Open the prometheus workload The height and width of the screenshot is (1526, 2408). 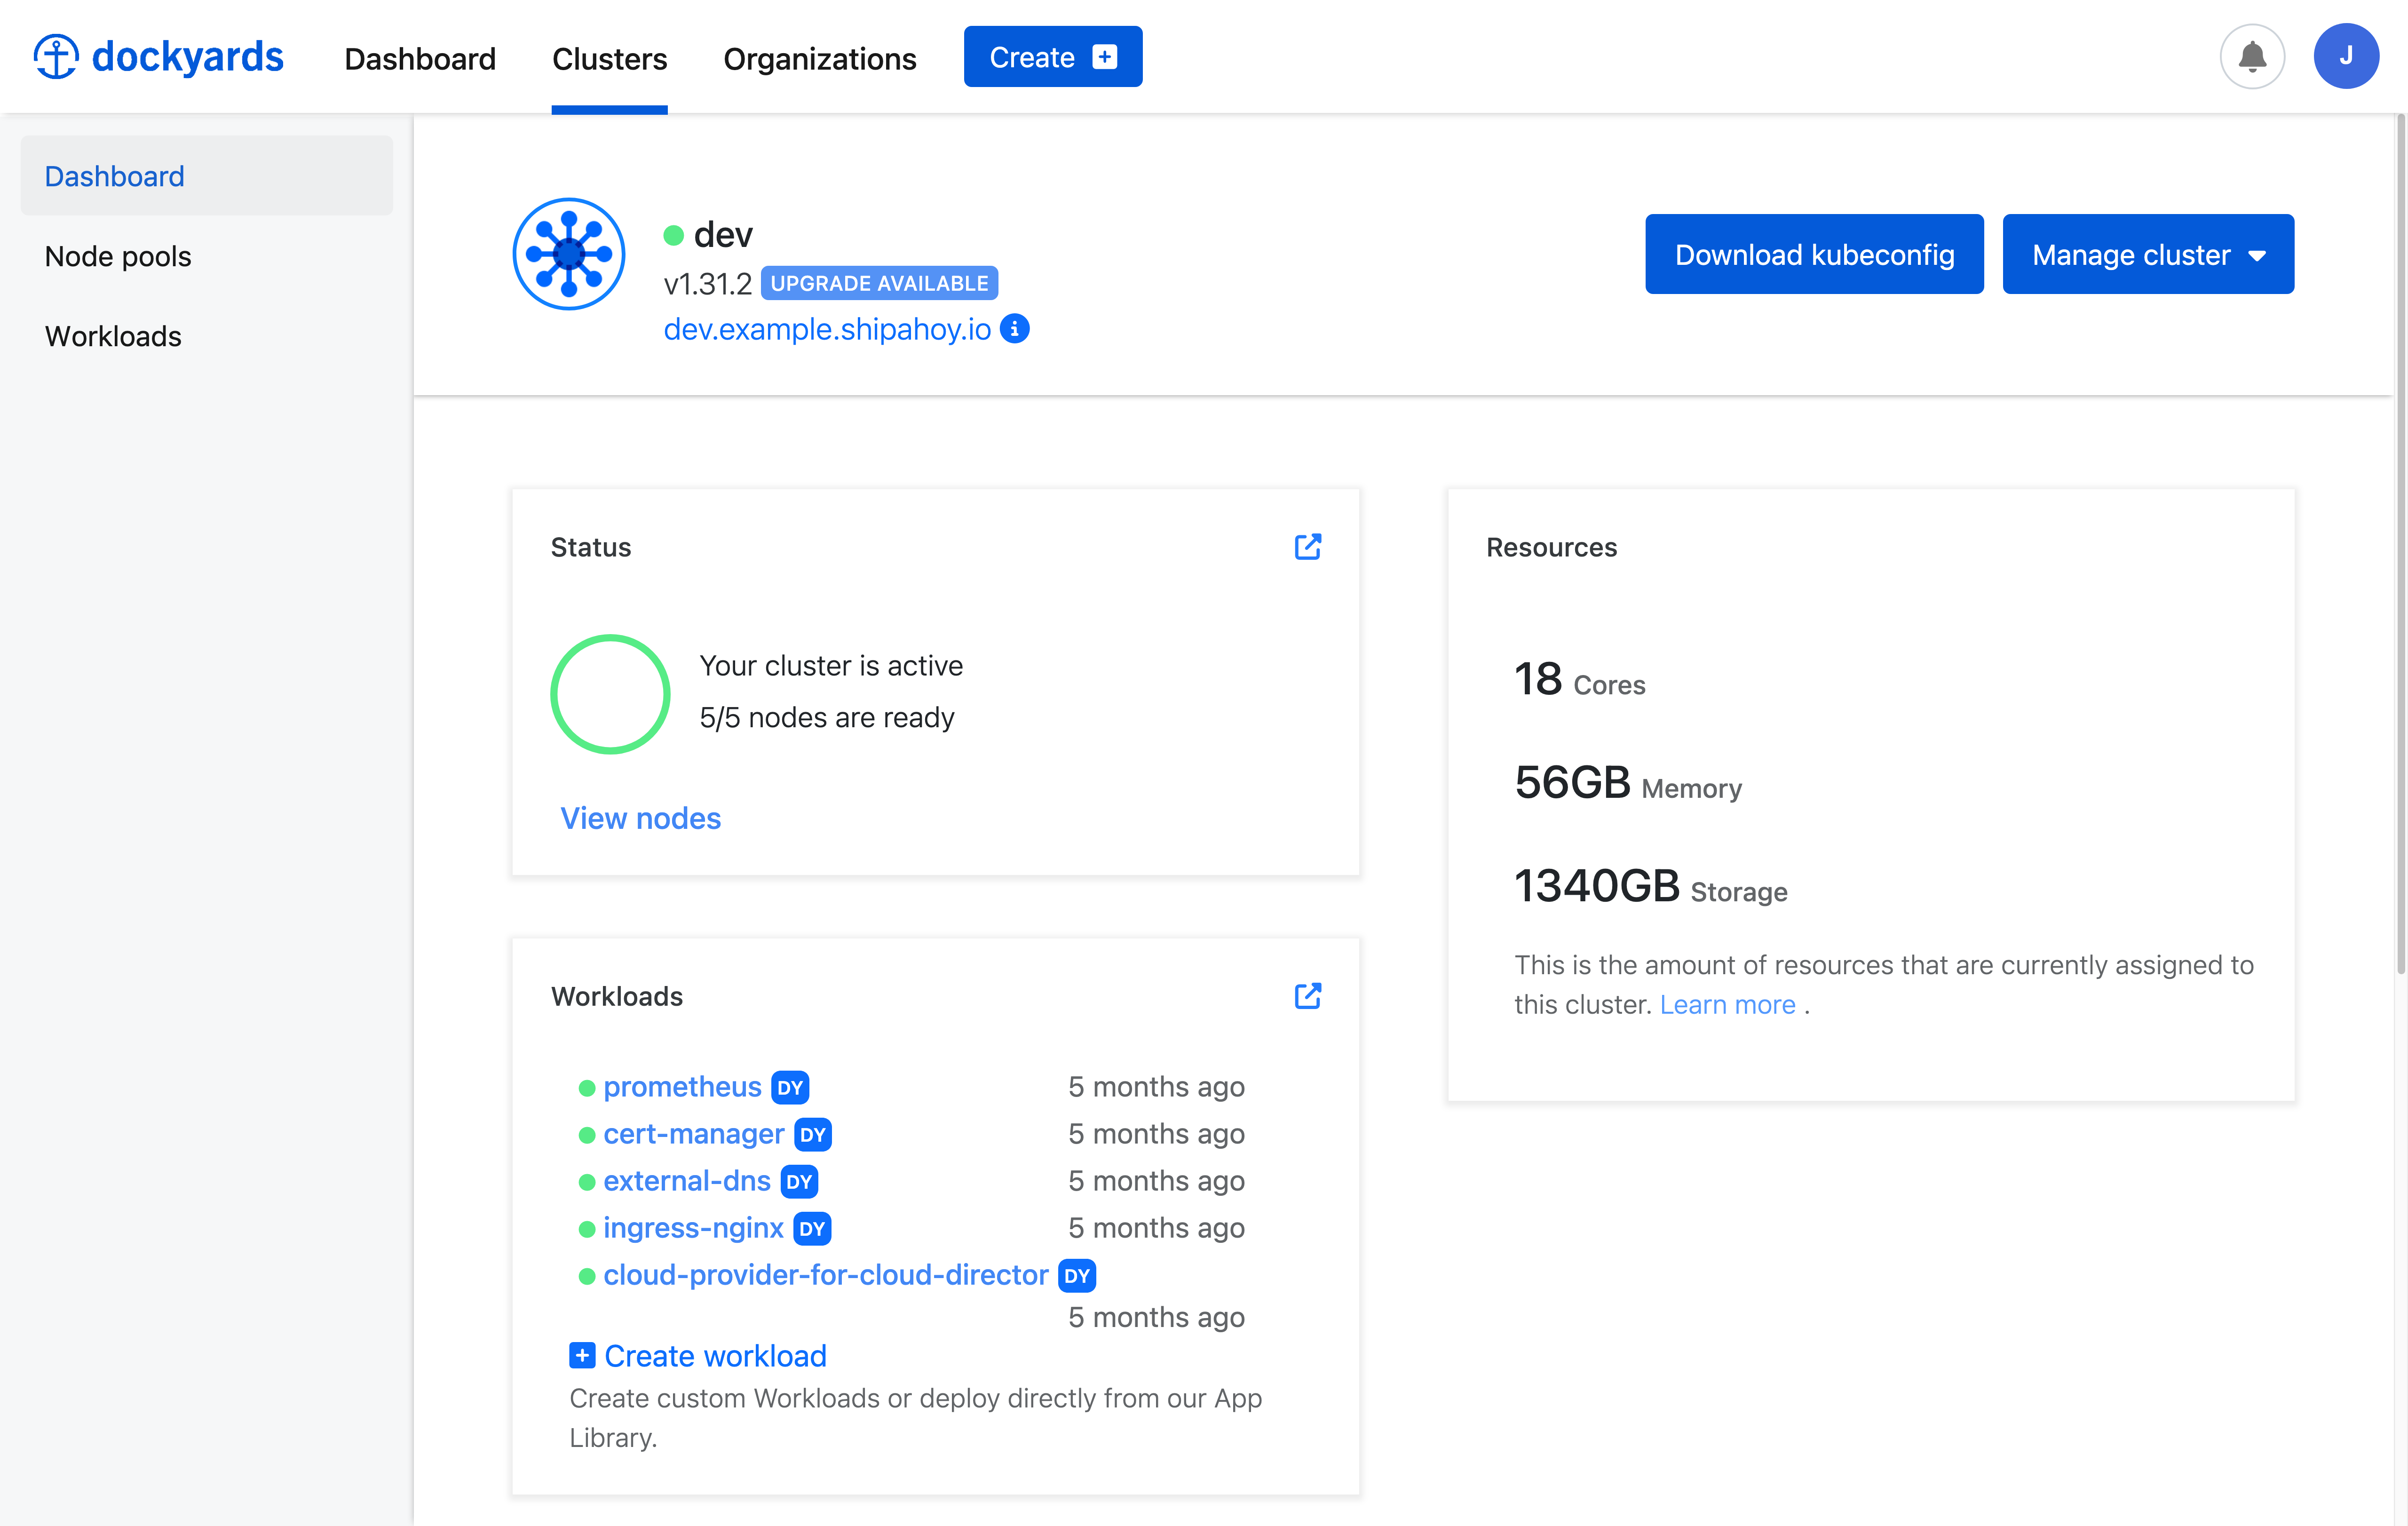coord(682,1087)
